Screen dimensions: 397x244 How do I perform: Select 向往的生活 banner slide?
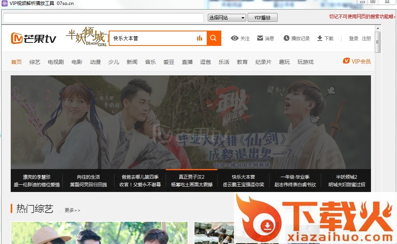(88, 181)
